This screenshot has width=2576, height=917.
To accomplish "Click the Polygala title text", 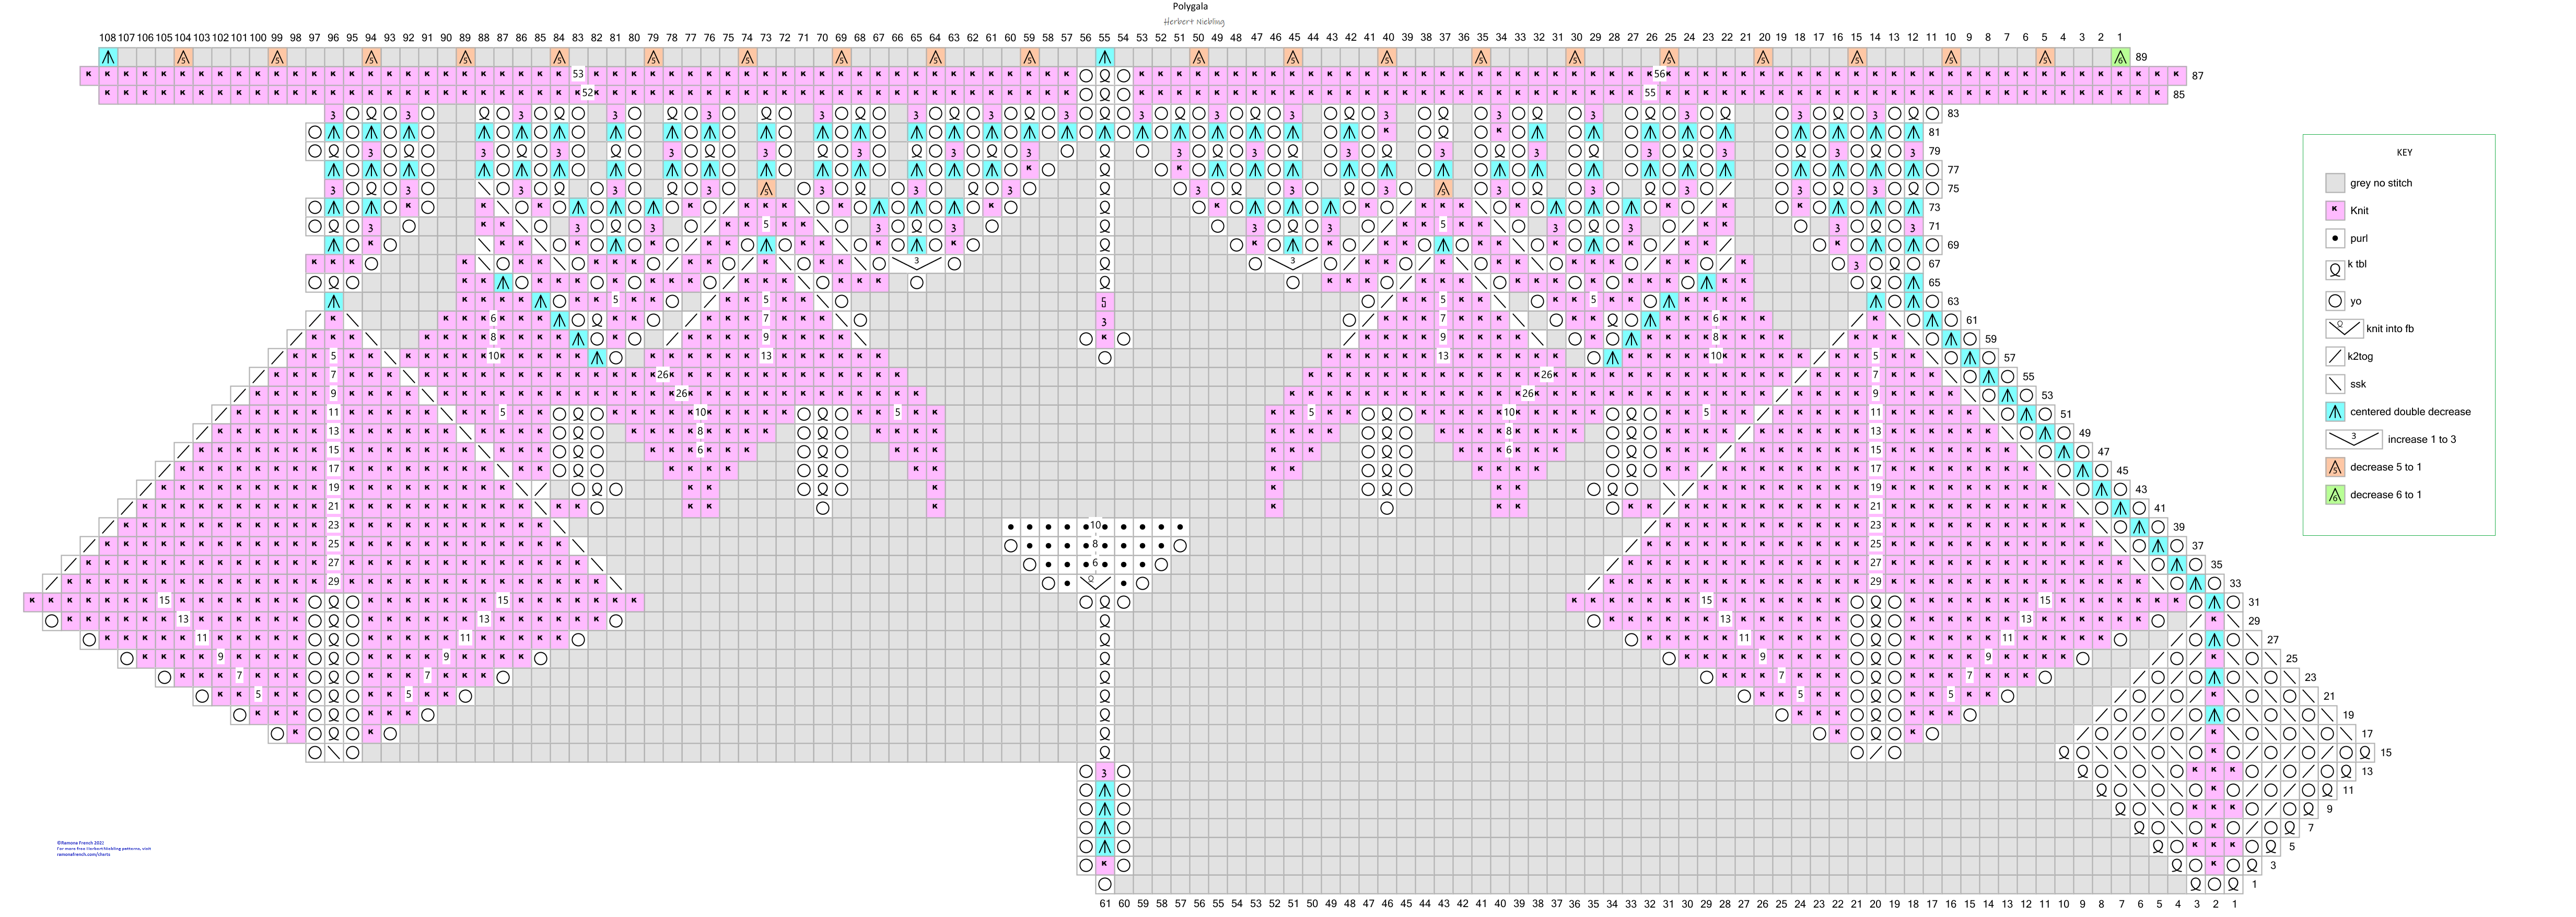I will click(x=1190, y=6).
